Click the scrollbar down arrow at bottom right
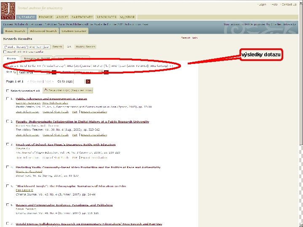Screen dimensions: 303x227 coord(301,225)
